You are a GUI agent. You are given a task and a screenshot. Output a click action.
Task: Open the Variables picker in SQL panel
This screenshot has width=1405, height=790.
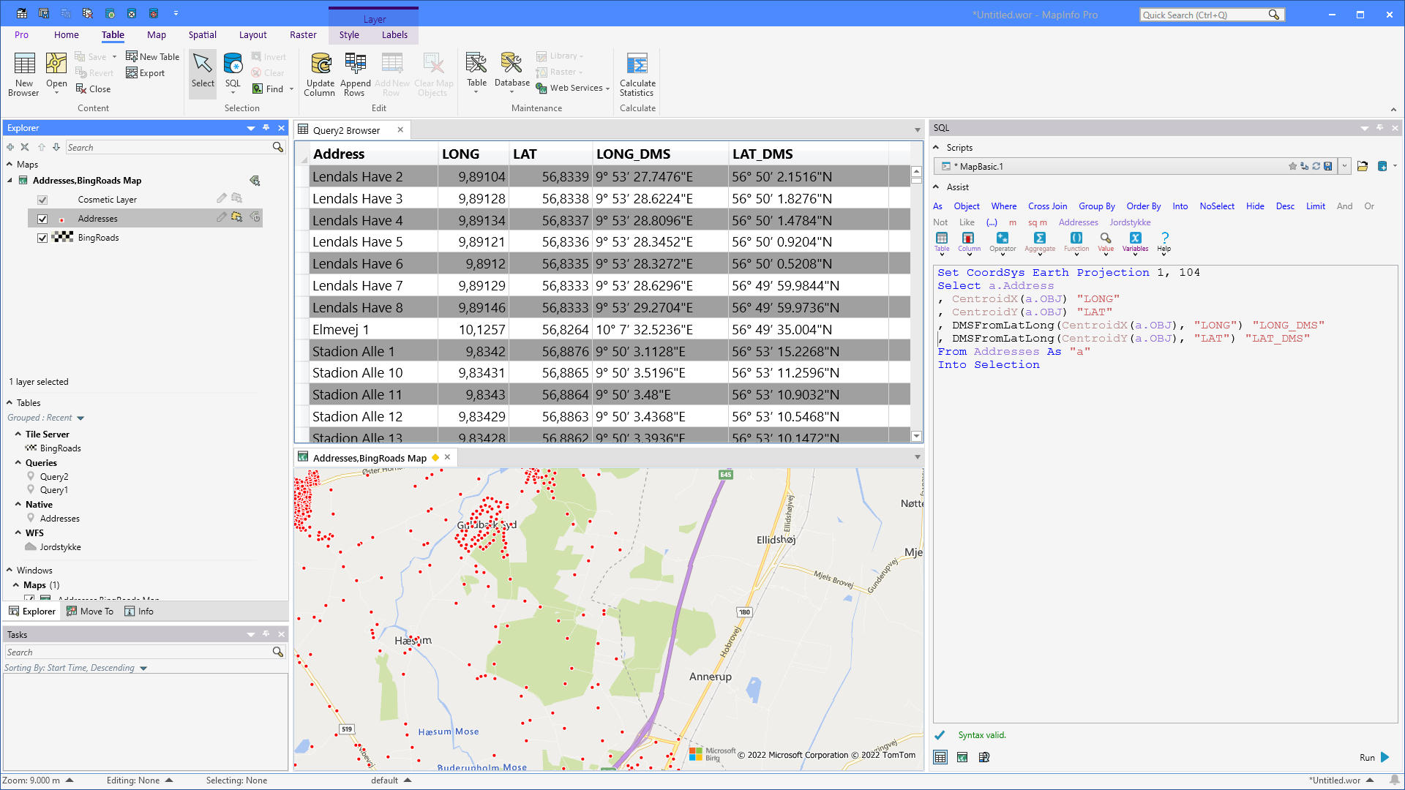point(1135,241)
